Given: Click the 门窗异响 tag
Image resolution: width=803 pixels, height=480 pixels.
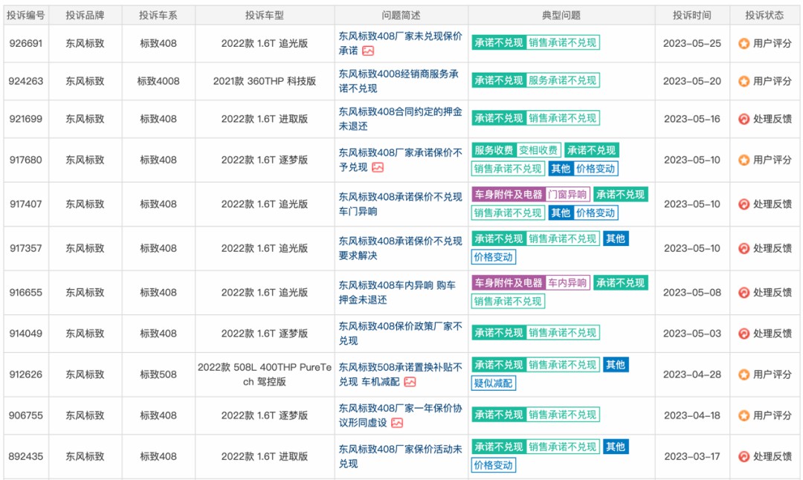Looking at the screenshot, I should click(567, 195).
